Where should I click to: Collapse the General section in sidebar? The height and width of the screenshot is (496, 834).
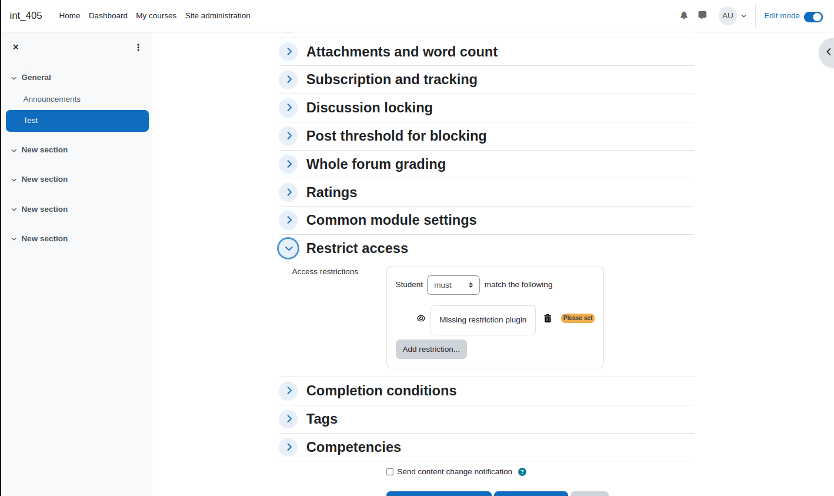coord(14,78)
